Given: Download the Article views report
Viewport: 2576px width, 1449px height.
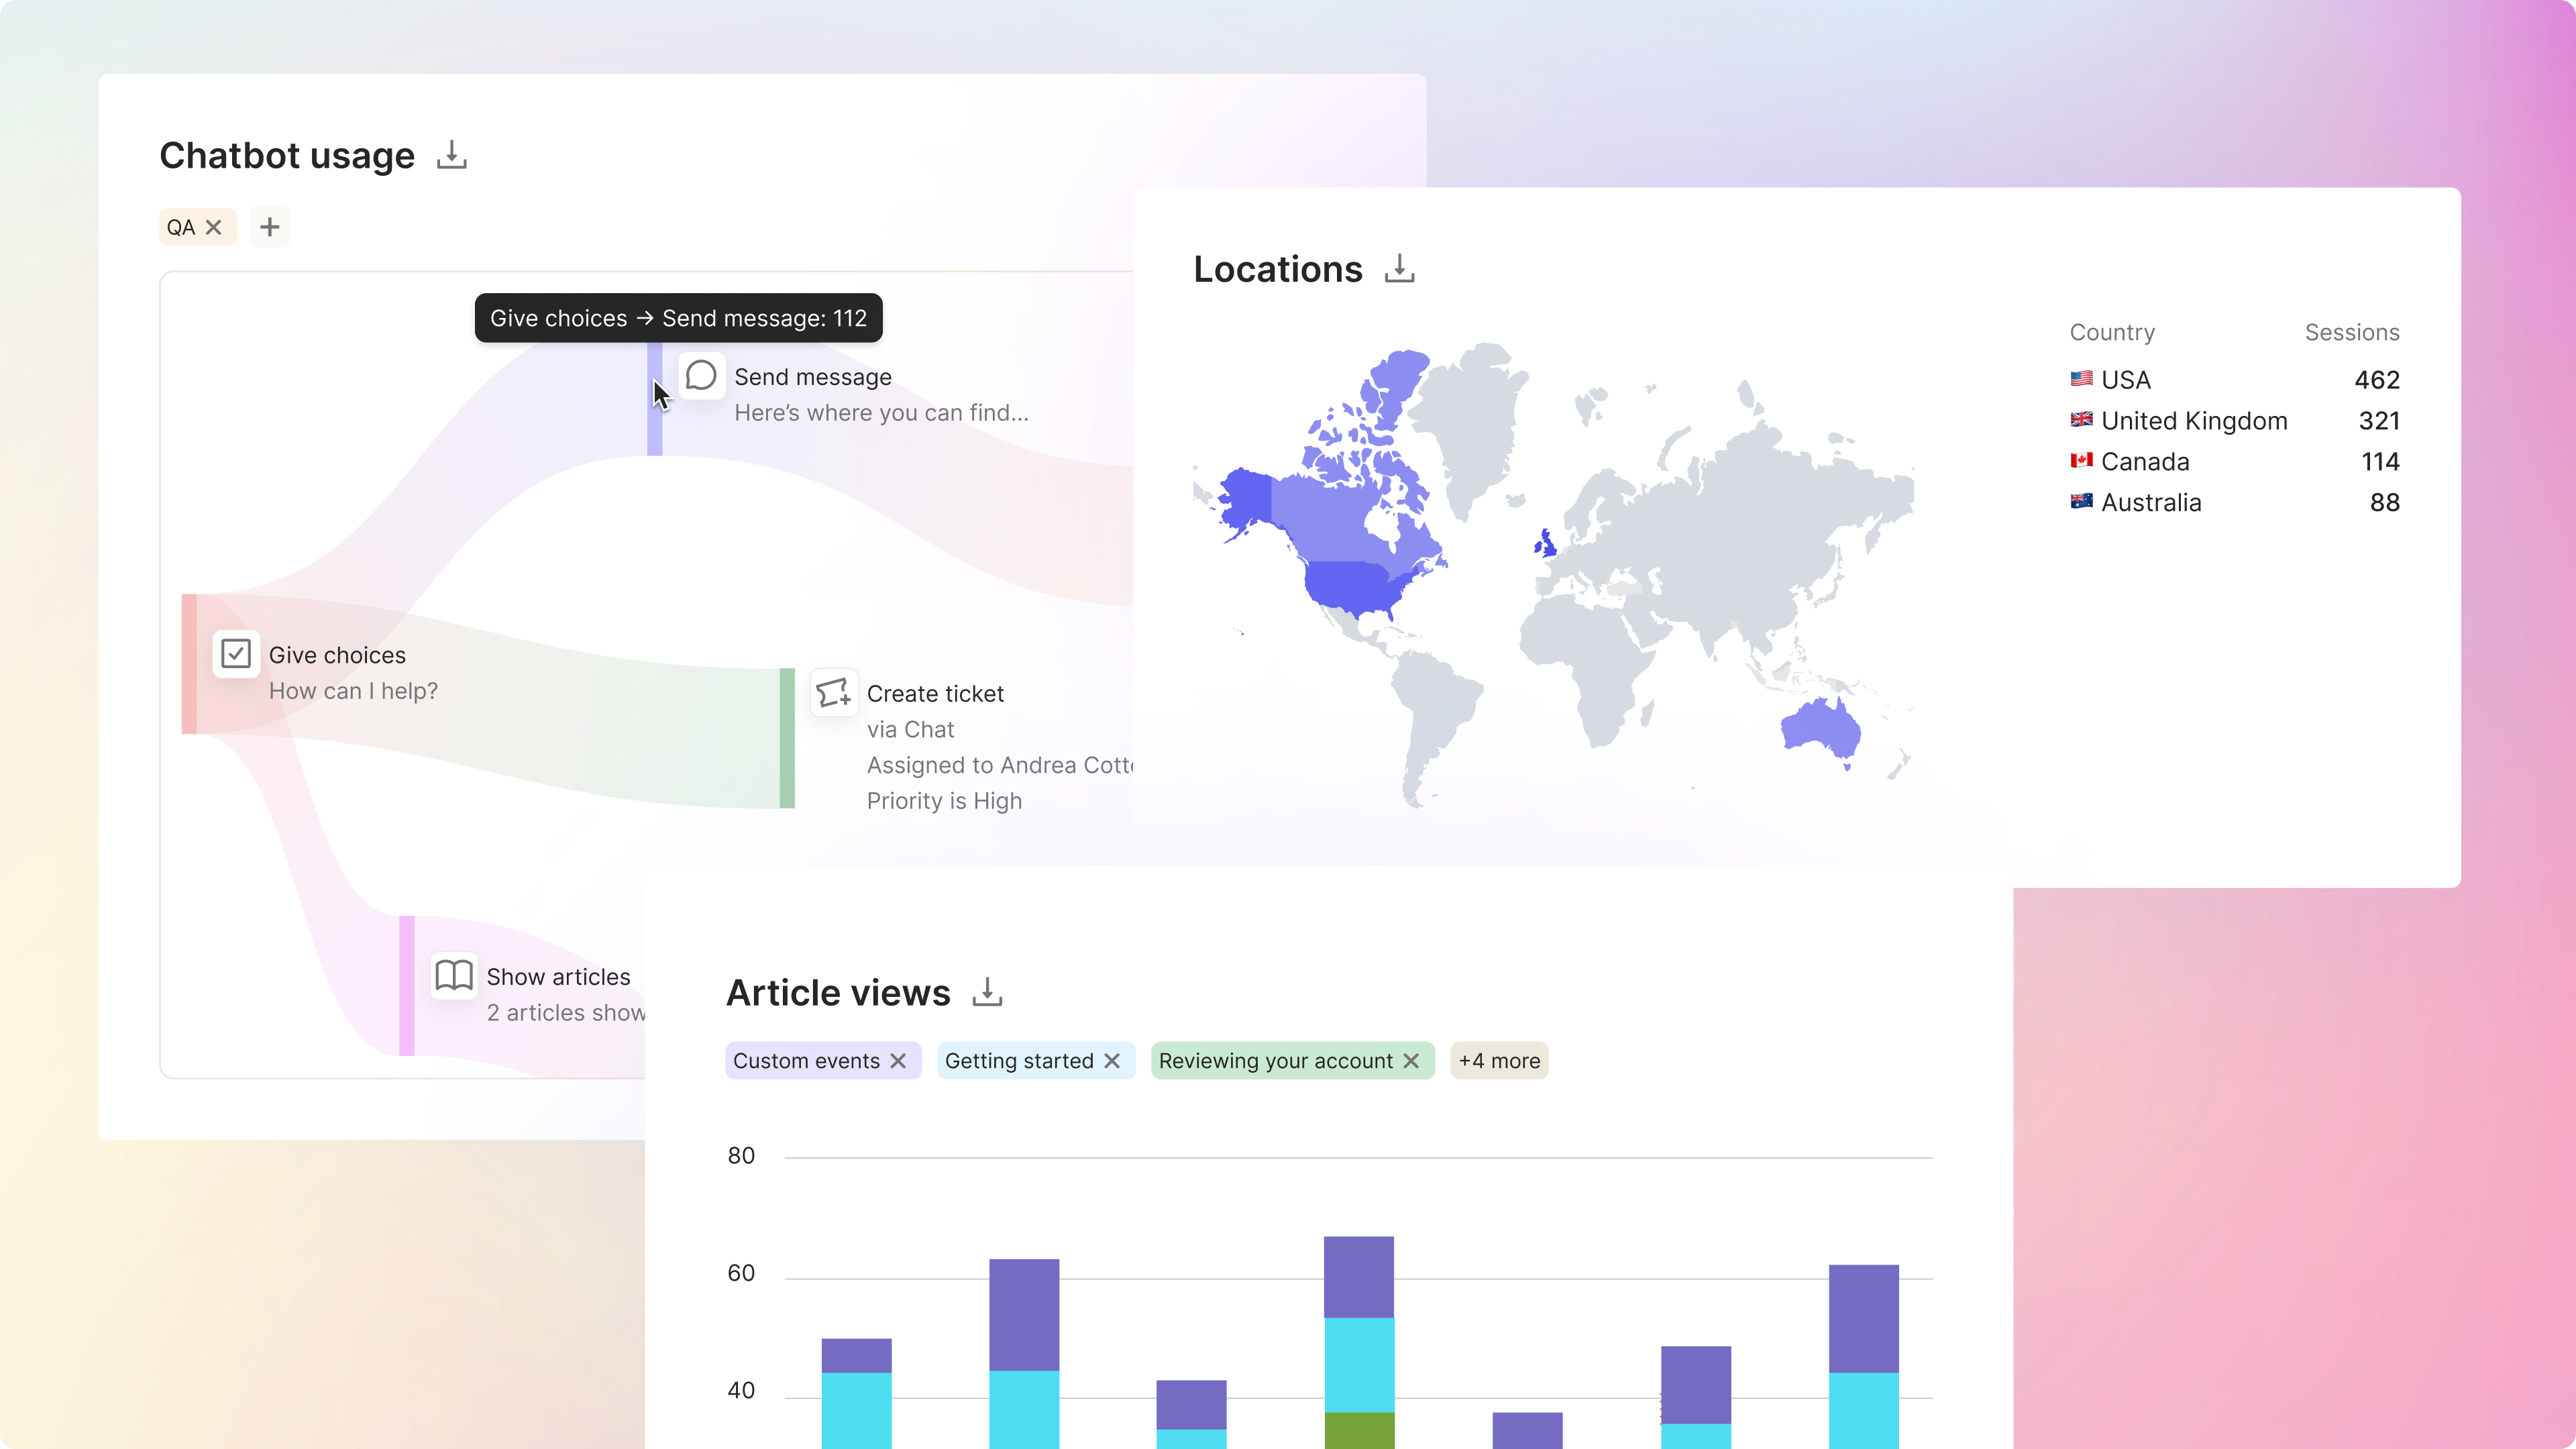Looking at the screenshot, I should (987, 992).
